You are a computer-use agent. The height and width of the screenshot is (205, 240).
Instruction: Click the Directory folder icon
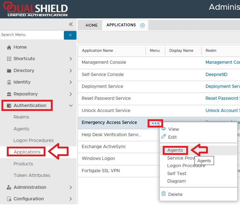point(9,71)
